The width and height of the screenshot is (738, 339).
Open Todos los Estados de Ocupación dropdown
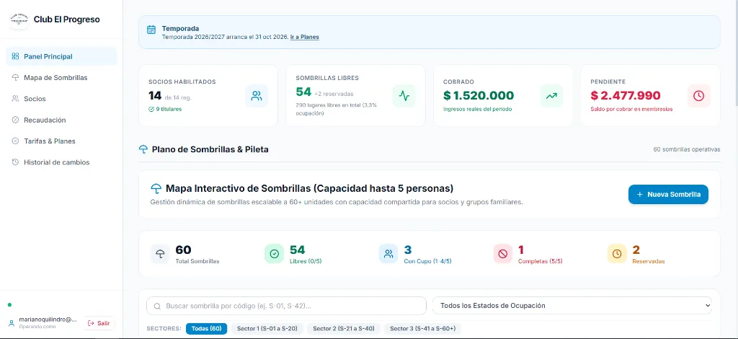572,306
